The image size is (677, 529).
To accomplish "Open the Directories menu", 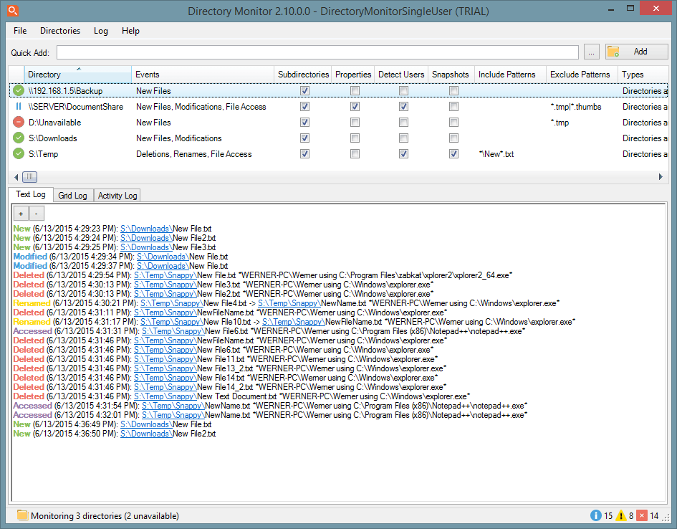I will [x=60, y=31].
